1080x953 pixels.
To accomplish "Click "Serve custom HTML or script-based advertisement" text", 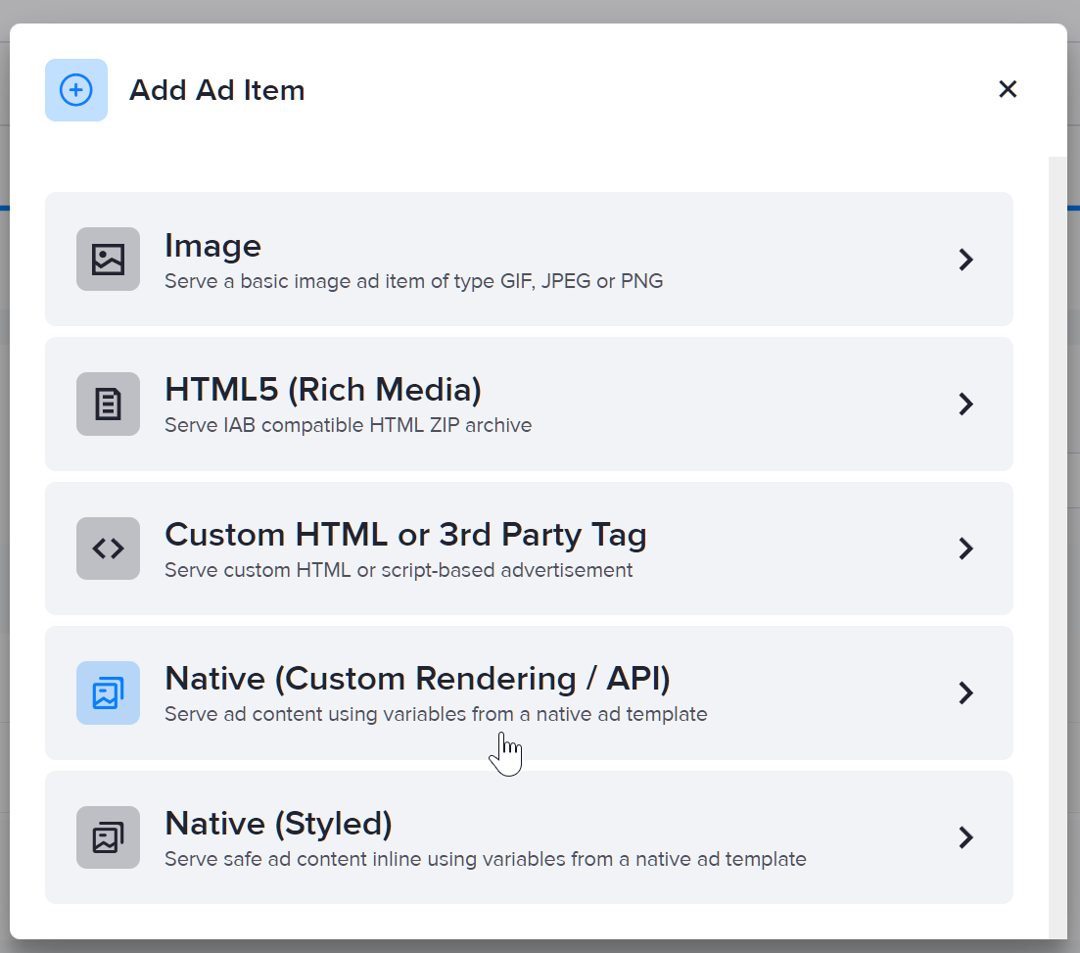I will 399,570.
